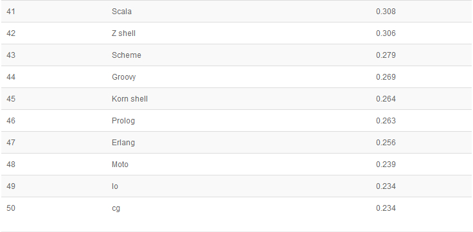Click the Moto language name

coord(120,165)
